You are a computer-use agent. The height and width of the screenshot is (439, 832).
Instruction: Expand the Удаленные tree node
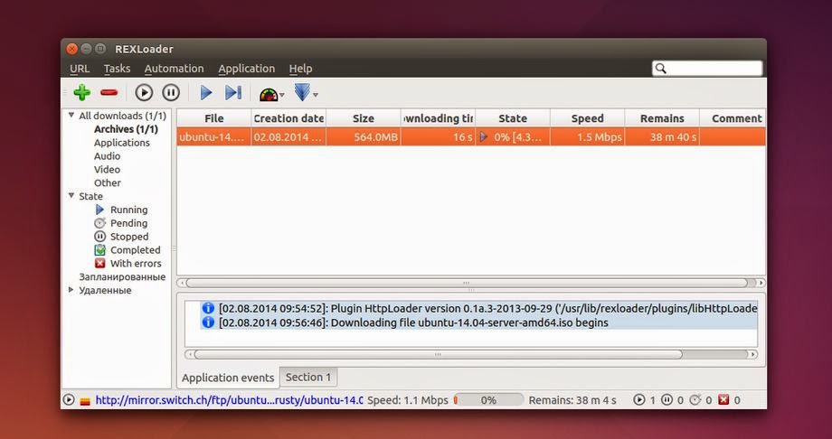[x=71, y=289]
